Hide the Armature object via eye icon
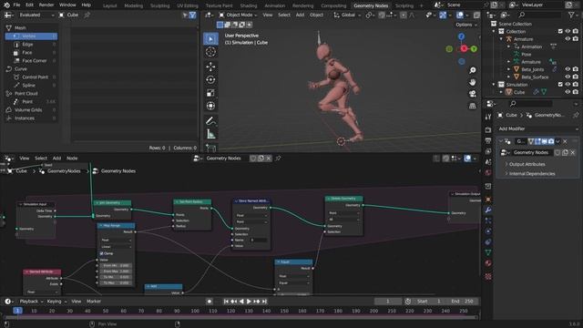This screenshot has width=583, height=328. point(568,38)
